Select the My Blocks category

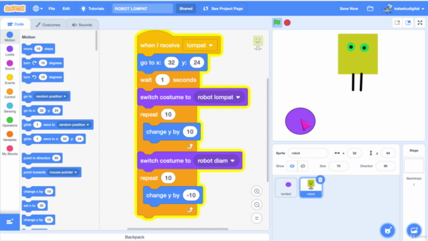click(10, 150)
